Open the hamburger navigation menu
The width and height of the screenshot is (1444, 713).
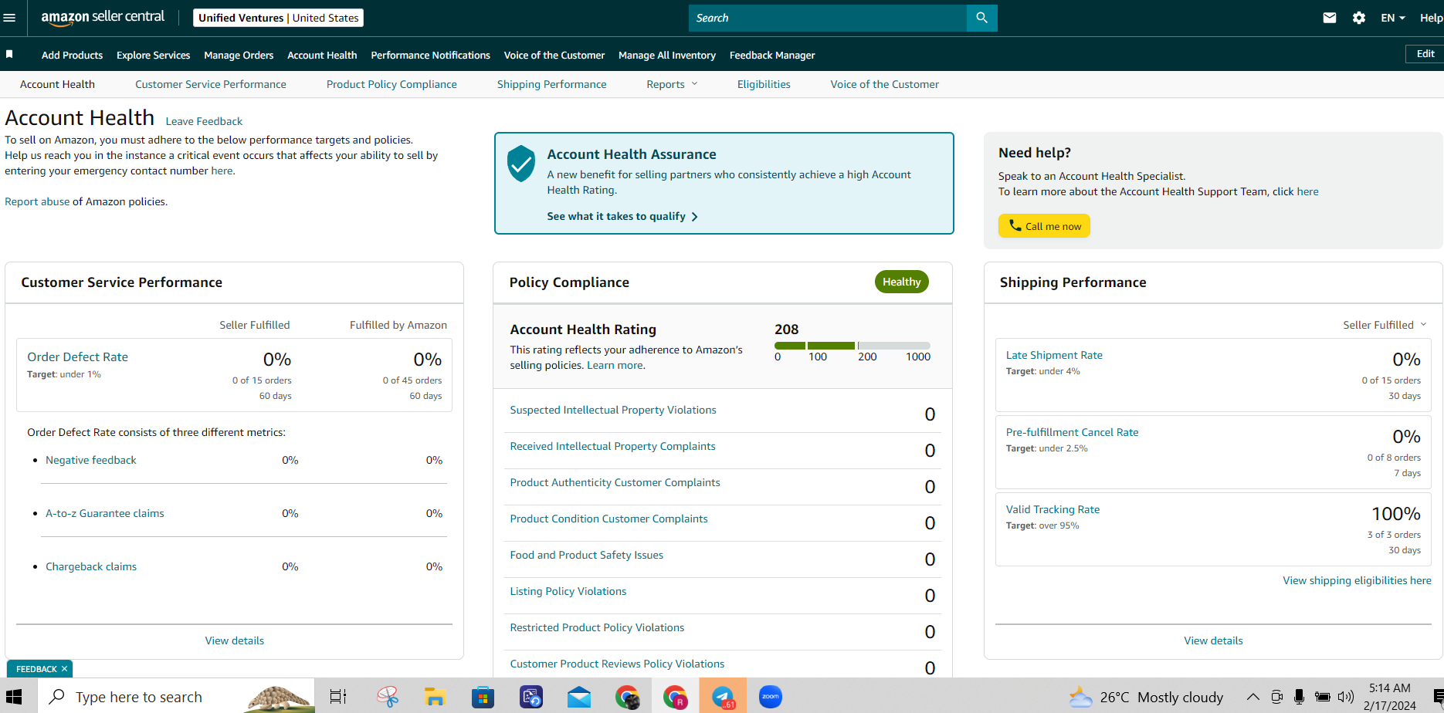pyautogui.click(x=10, y=18)
